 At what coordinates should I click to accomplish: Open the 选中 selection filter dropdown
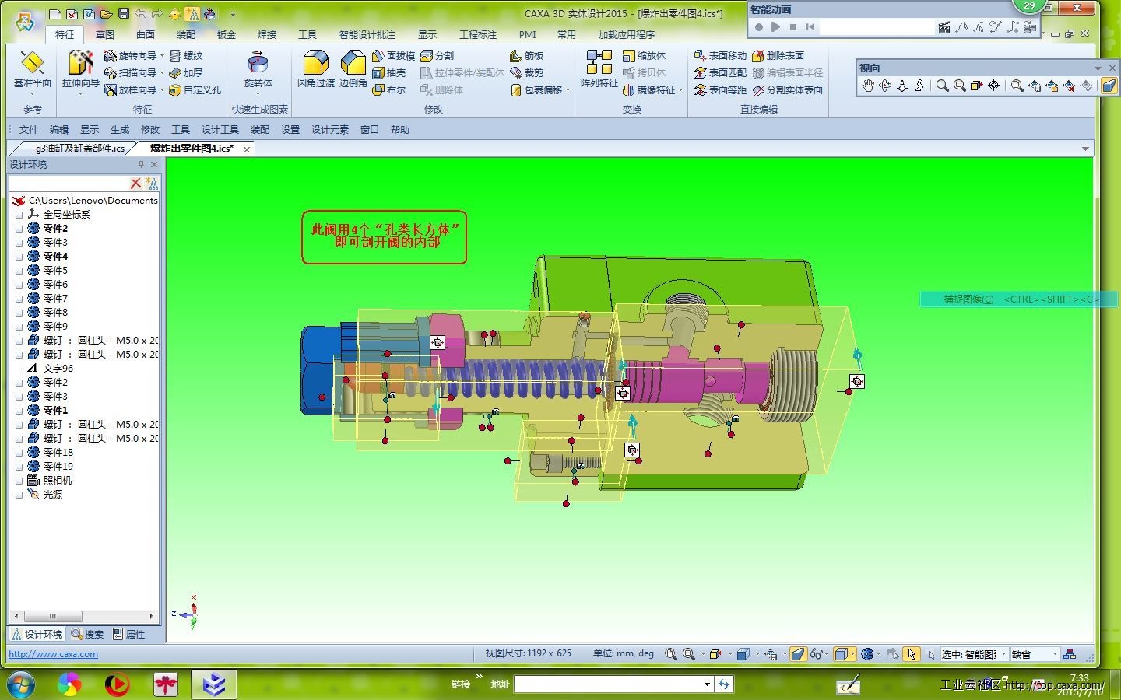point(1003,654)
